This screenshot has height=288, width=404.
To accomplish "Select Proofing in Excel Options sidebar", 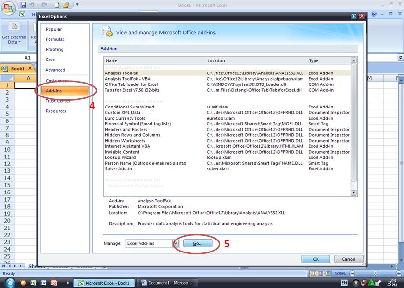I will click(54, 49).
